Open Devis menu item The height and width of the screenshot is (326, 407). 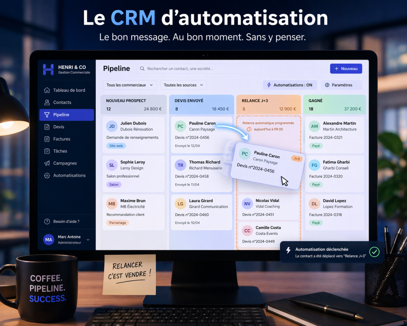point(66,127)
